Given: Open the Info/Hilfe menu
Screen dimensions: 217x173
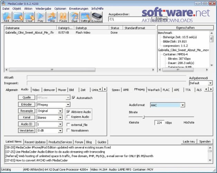Looking at the screenshot, I should tap(97, 9).
